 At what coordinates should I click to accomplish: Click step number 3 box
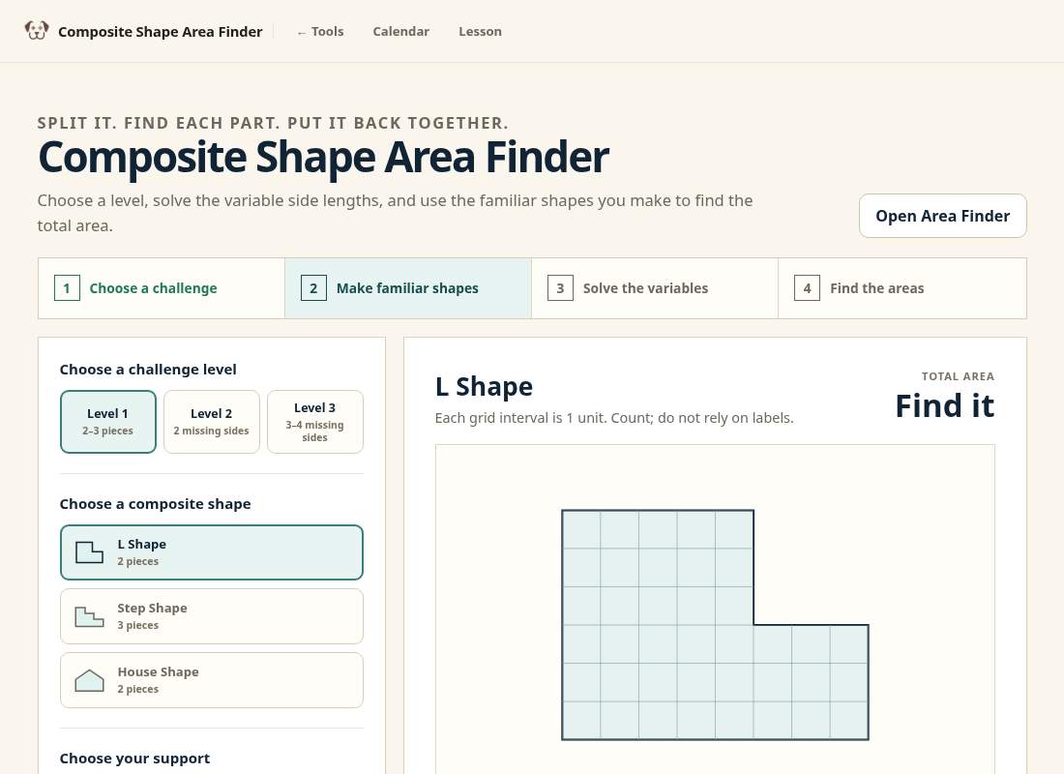point(560,288)
